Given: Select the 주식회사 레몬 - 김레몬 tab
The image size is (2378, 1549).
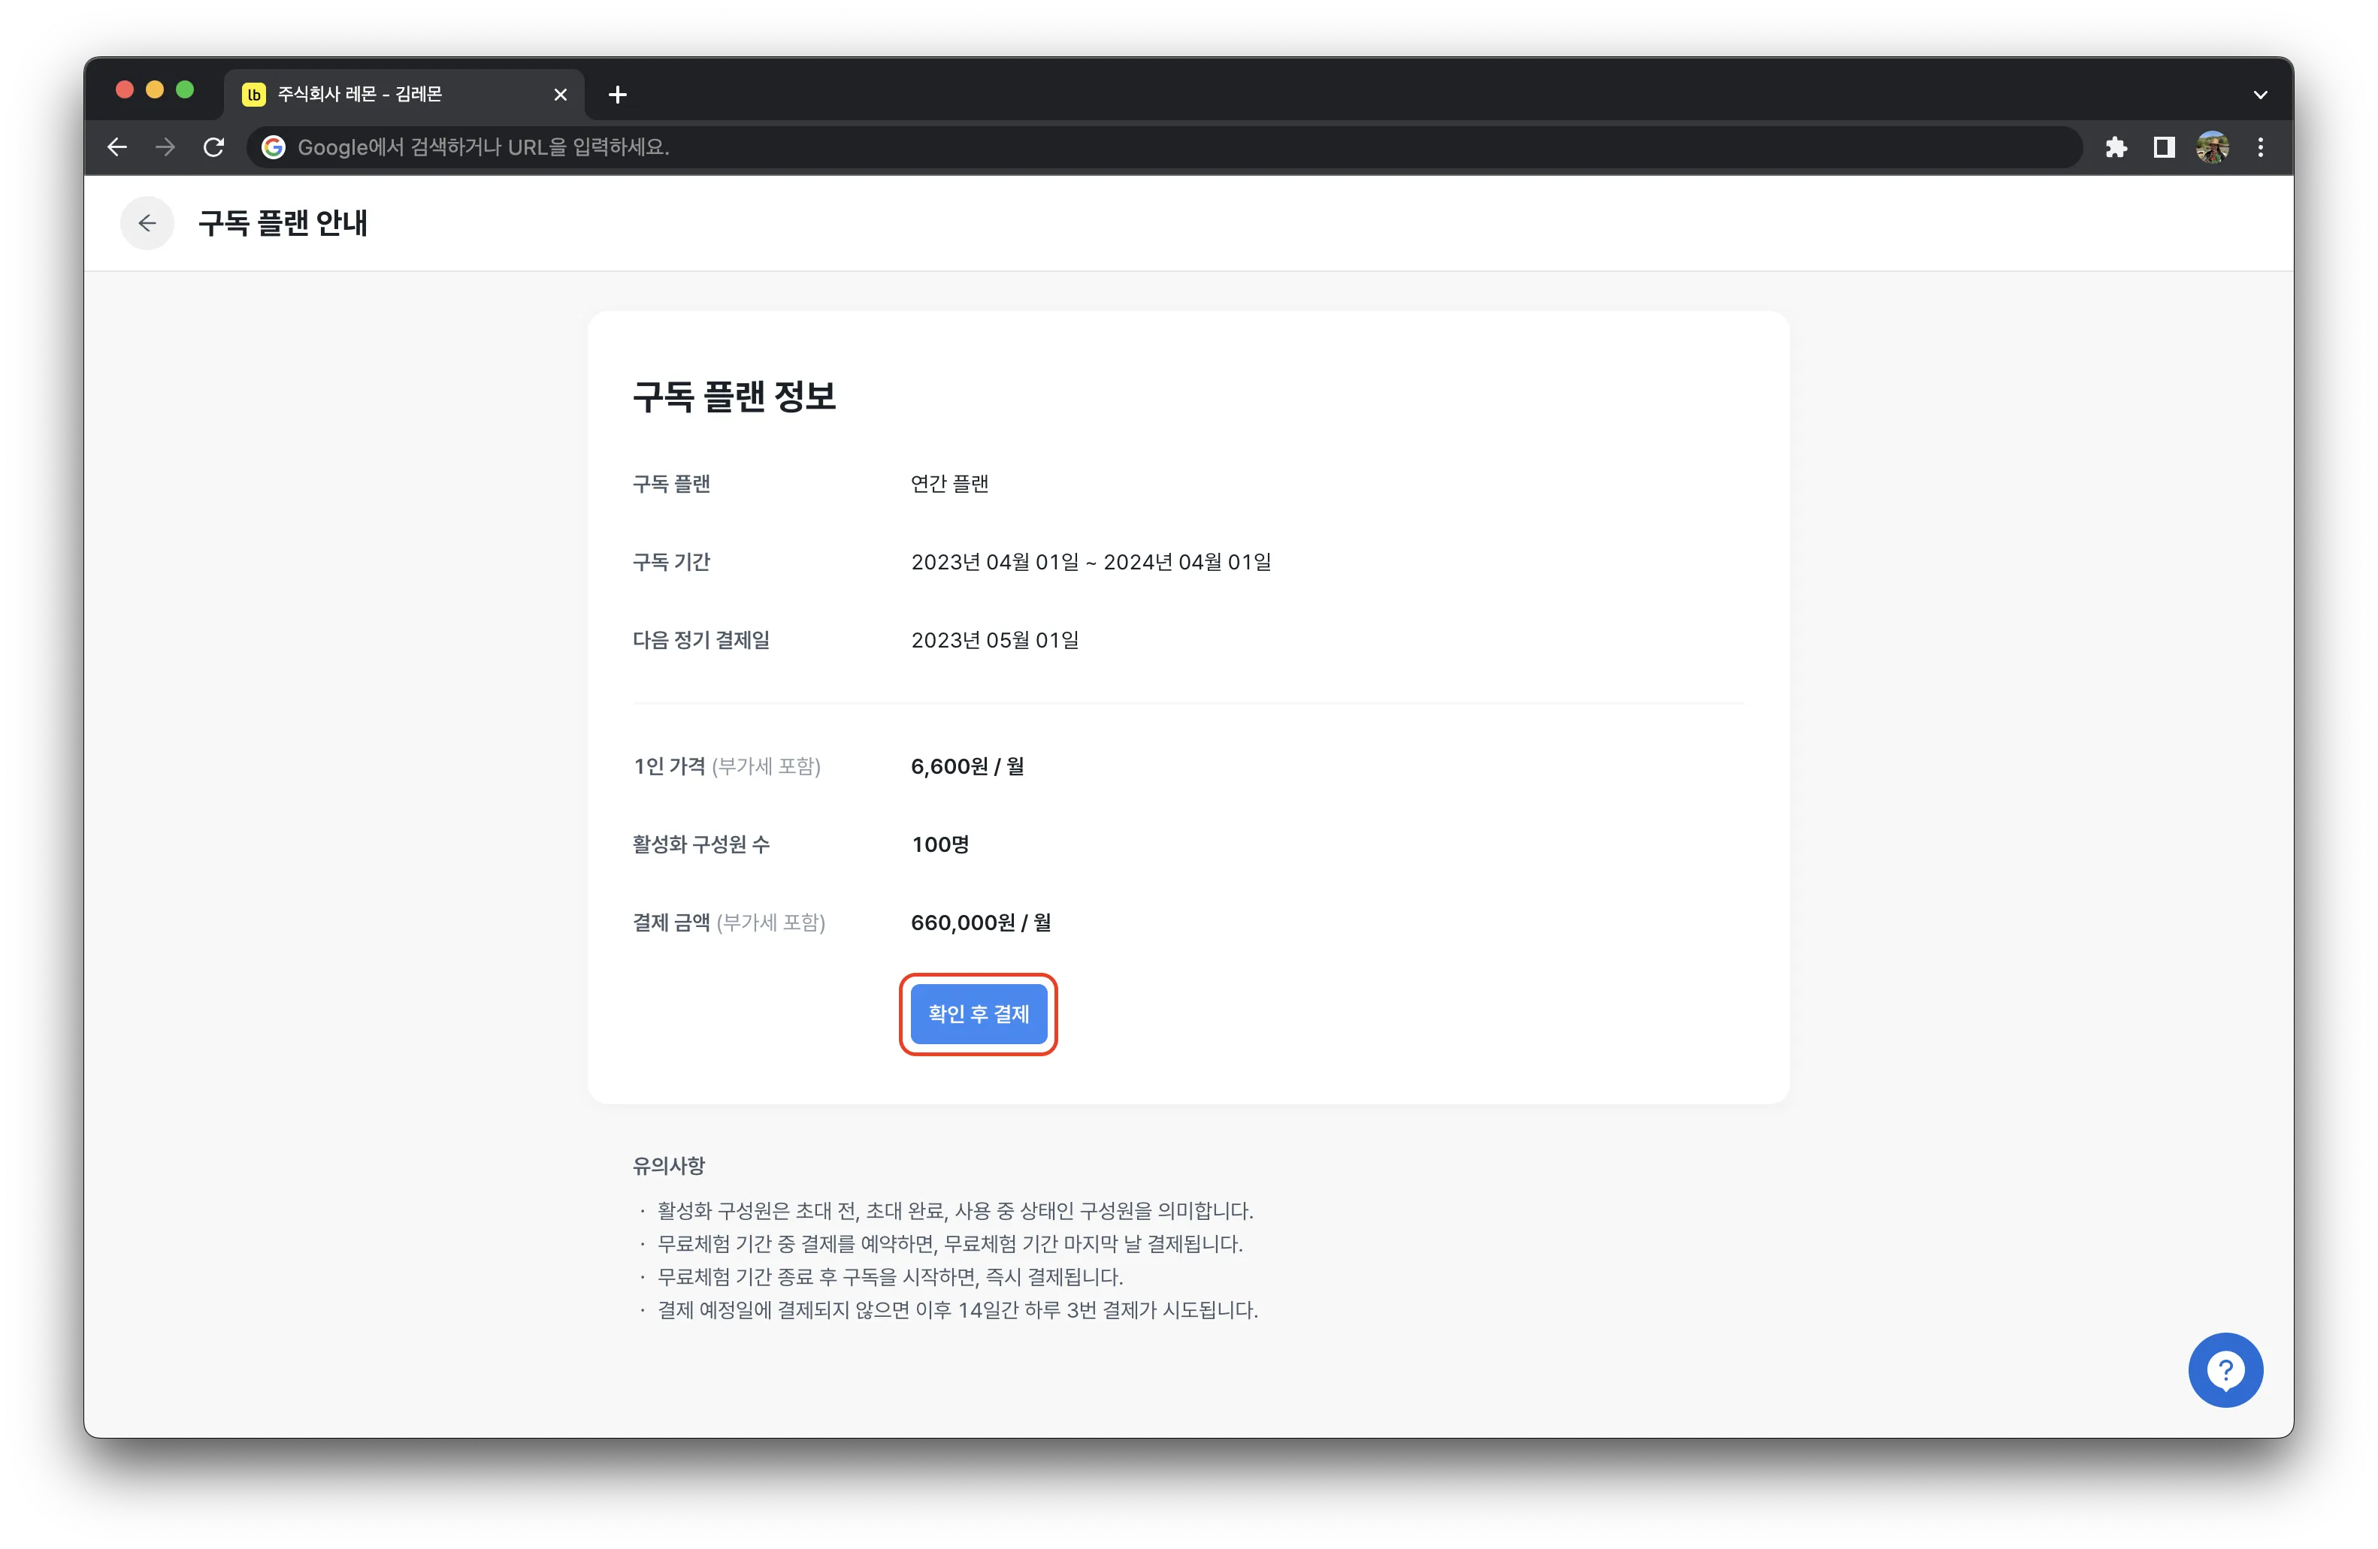Looking at the screenshot, I should [404, 94].
